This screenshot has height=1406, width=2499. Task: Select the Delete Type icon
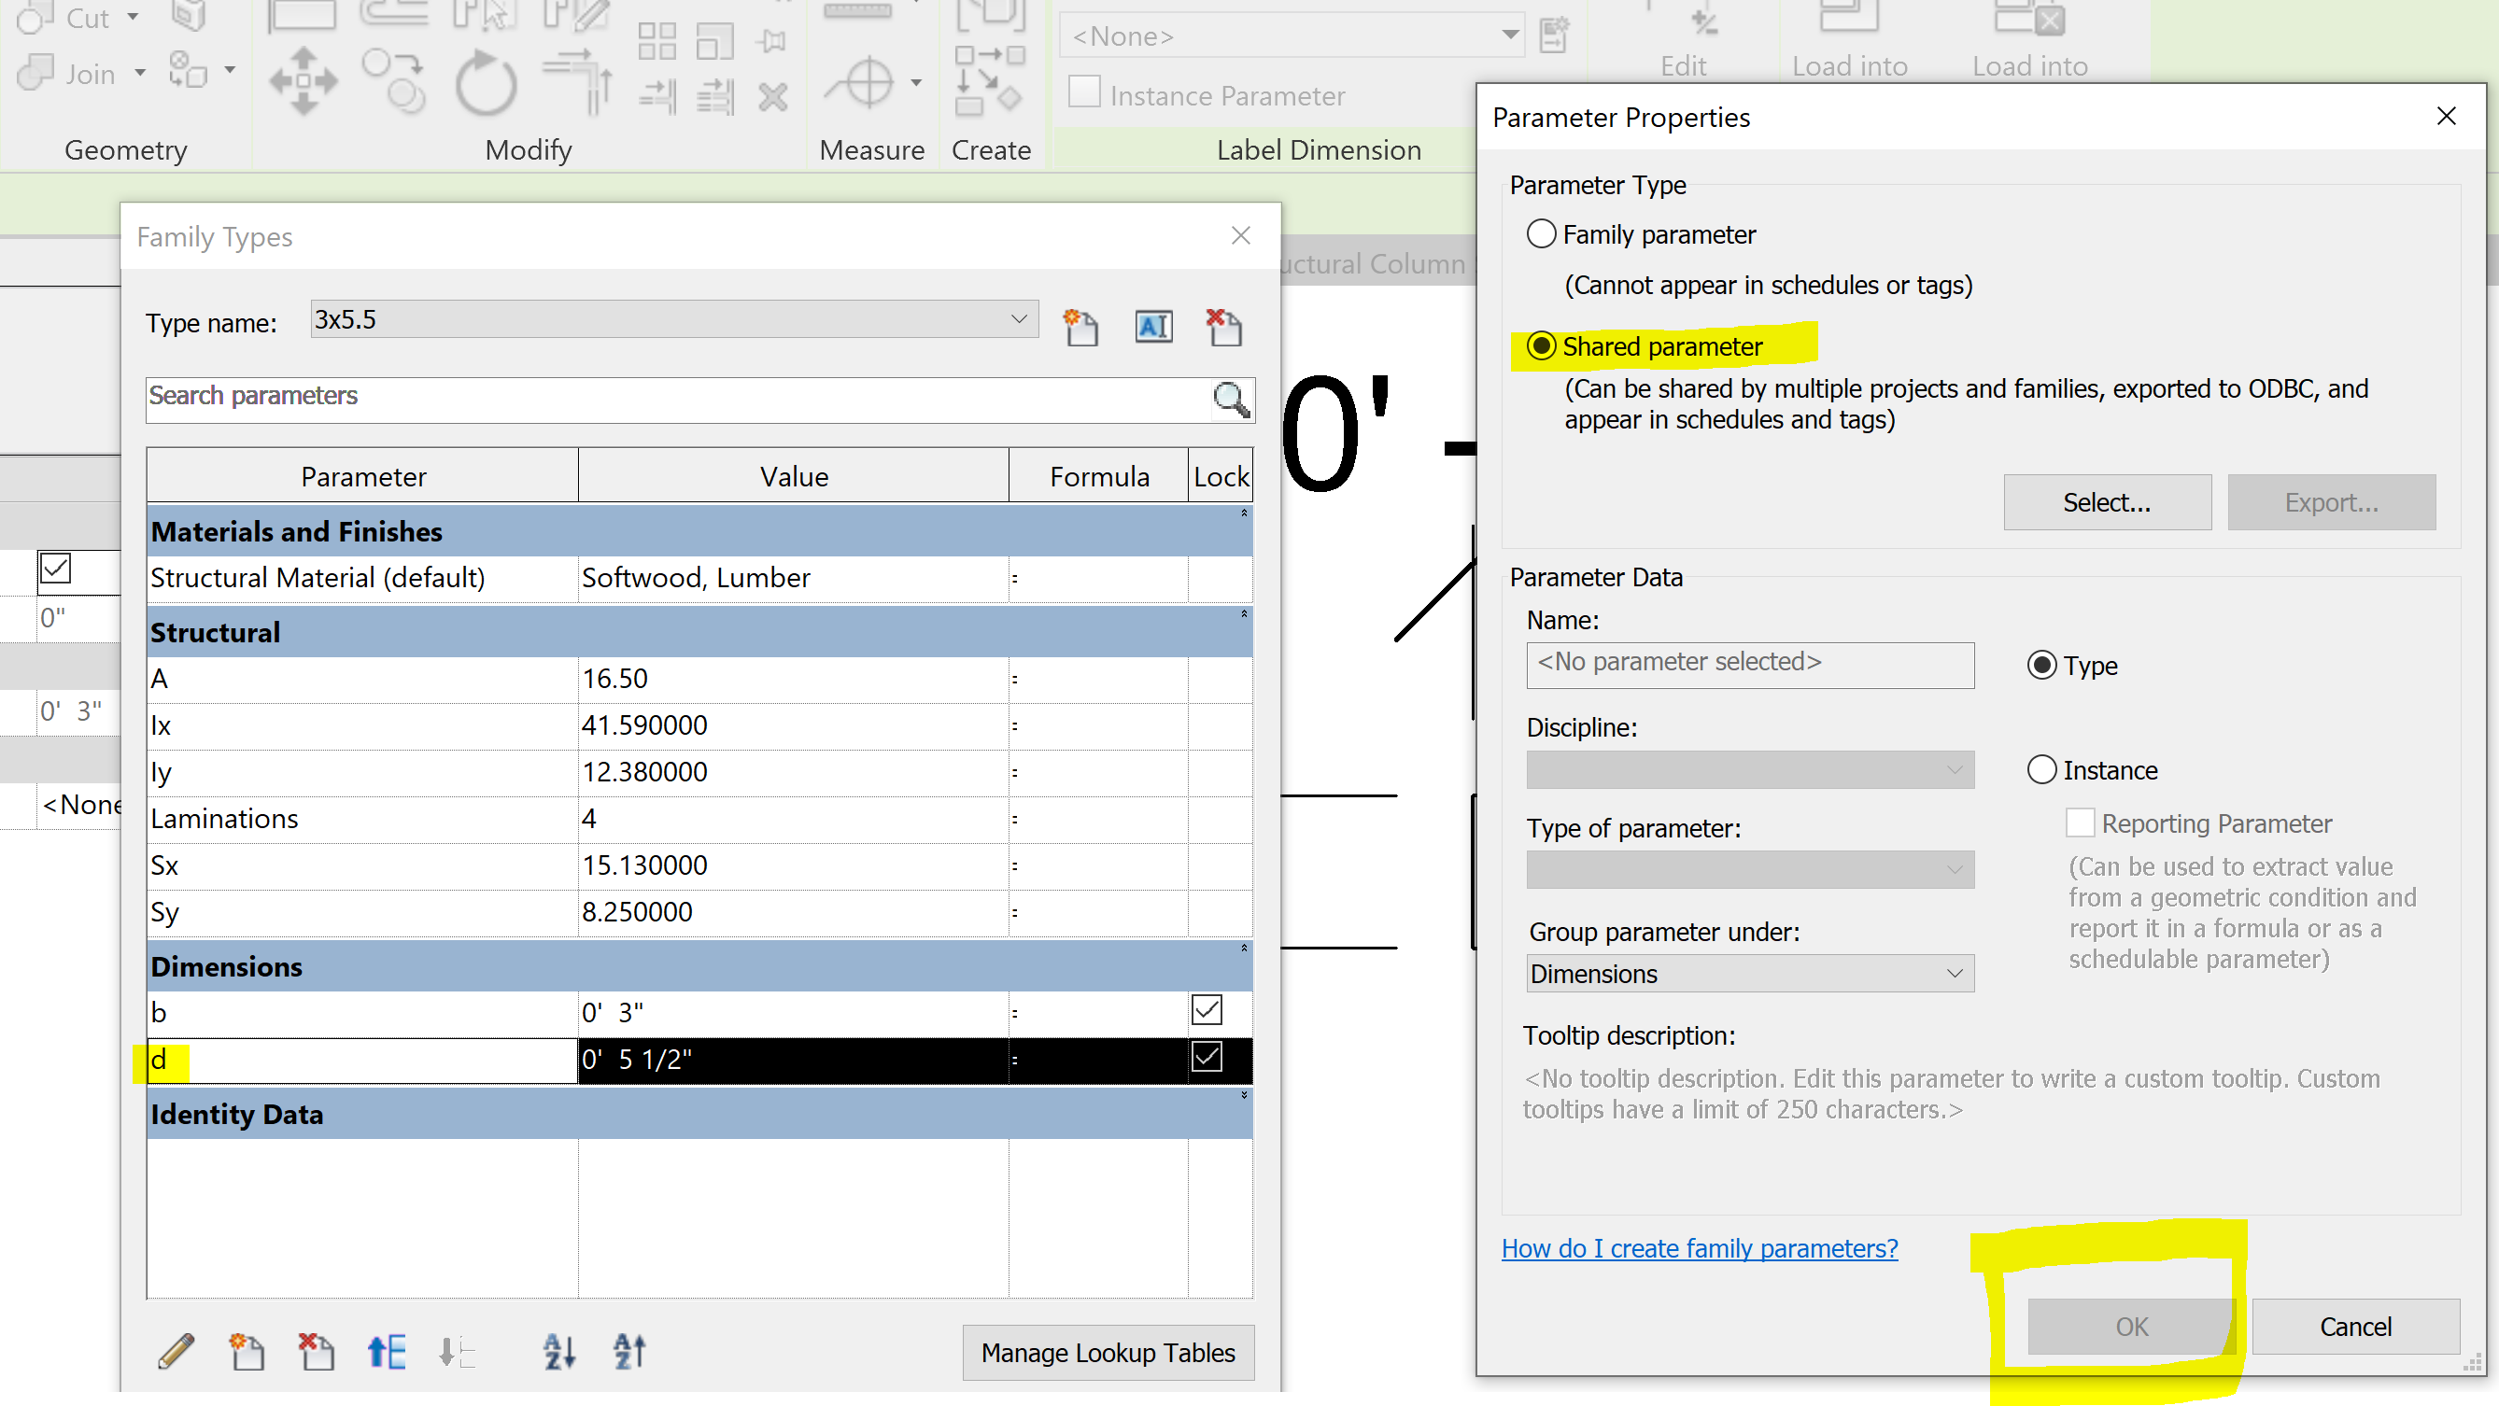tap(1224, 327)
